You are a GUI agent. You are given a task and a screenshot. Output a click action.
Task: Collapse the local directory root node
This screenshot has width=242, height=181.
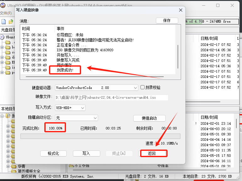tap(2, 116)
